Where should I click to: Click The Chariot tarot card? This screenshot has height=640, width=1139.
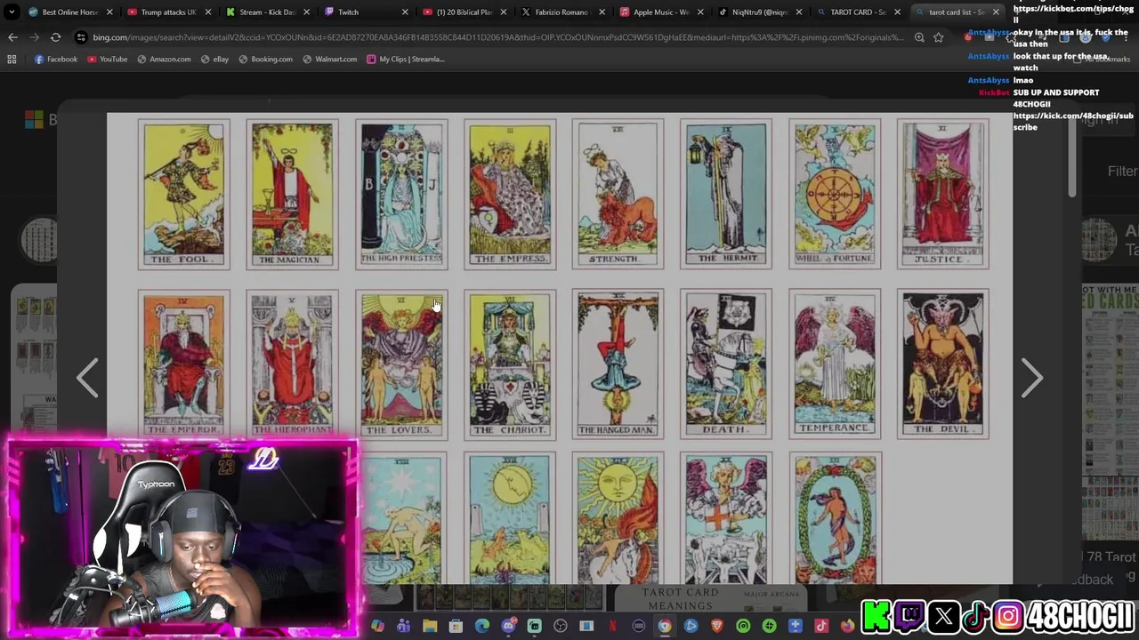tap(510, 364)
